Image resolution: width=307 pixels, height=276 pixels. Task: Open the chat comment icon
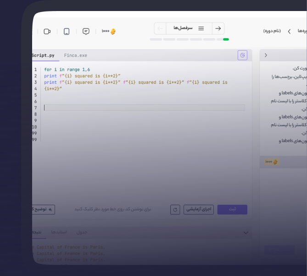86,31
